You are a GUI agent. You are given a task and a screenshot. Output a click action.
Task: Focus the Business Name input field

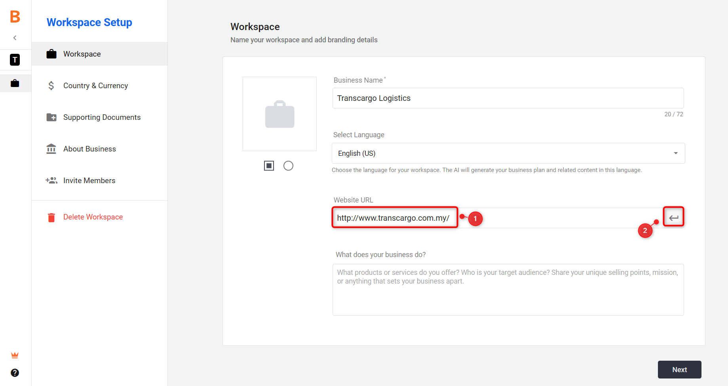(x=508, y=98)
